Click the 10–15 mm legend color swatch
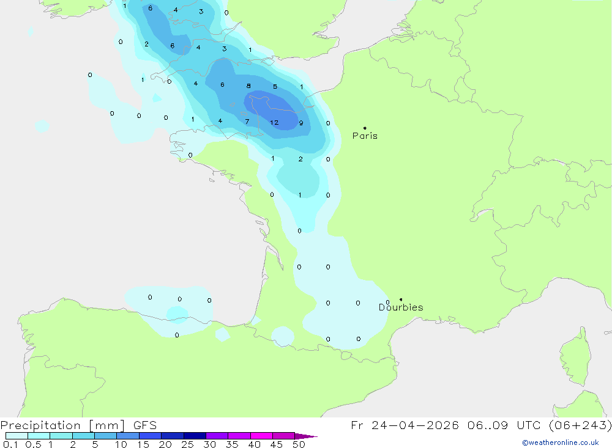 128,436
